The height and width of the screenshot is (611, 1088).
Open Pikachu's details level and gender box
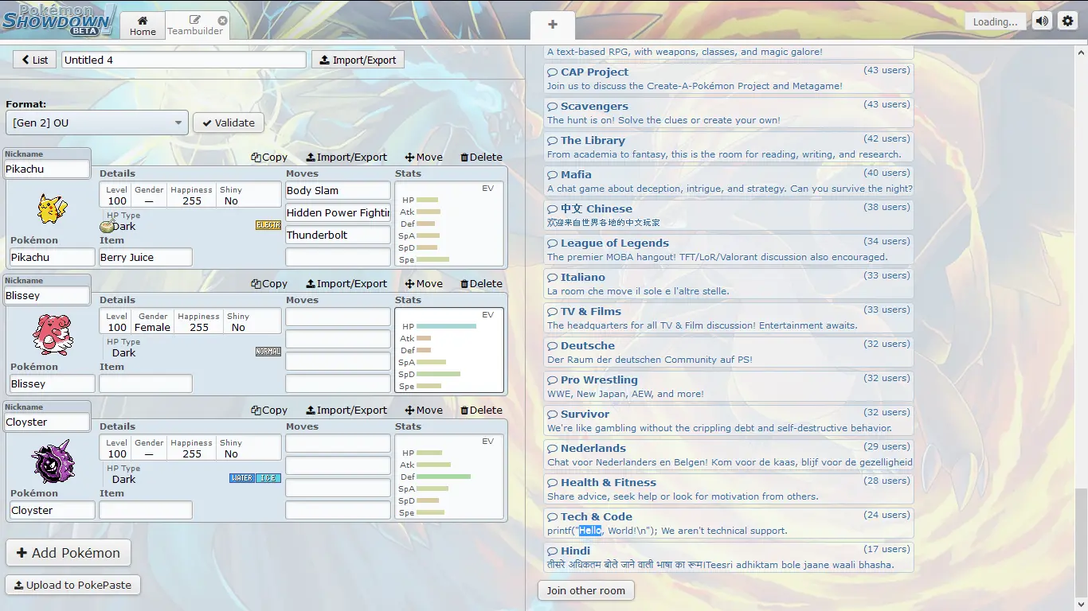coord(190,196)
